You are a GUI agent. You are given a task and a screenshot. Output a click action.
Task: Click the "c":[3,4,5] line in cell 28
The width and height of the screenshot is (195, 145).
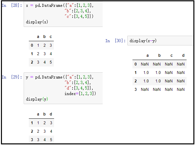tap(79, 16)
